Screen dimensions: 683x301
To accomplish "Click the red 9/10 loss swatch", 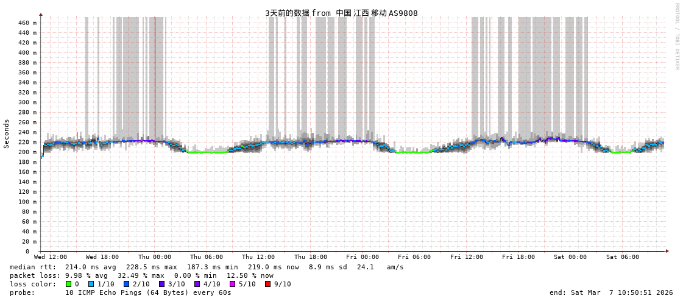I will (268, 284).
